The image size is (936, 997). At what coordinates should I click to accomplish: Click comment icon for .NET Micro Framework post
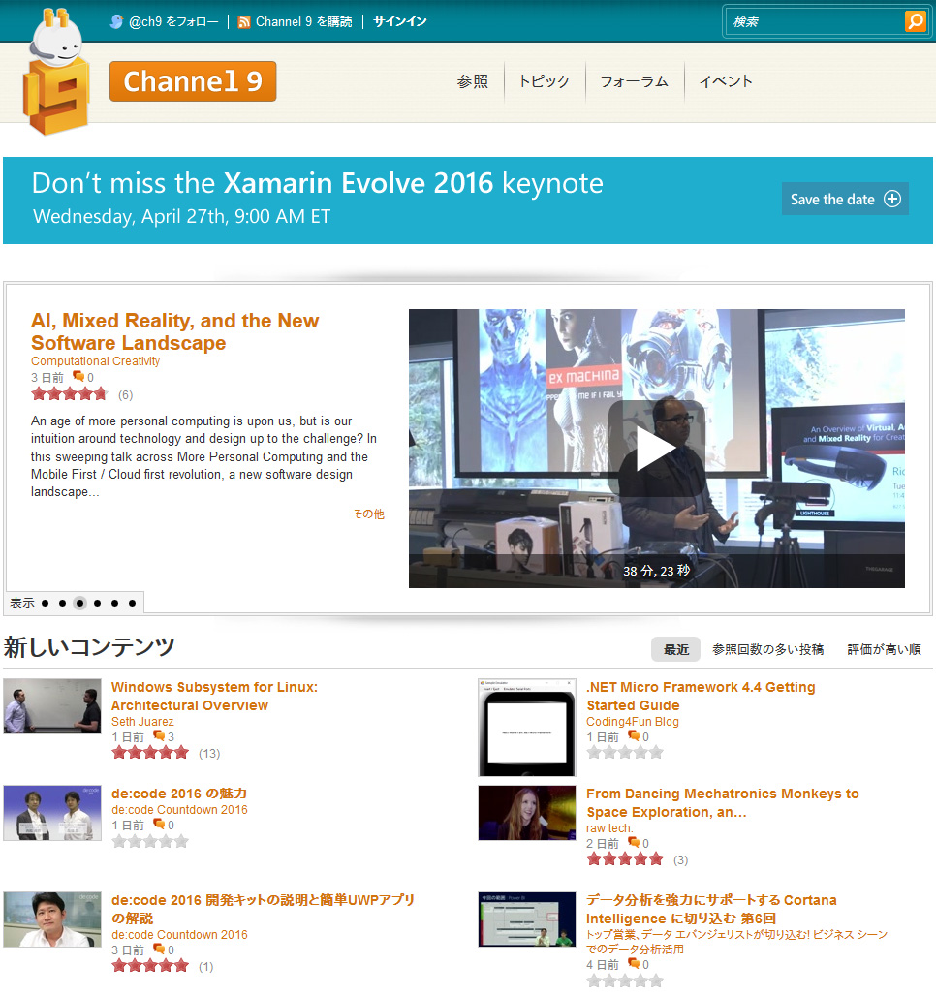pos(634,735)
